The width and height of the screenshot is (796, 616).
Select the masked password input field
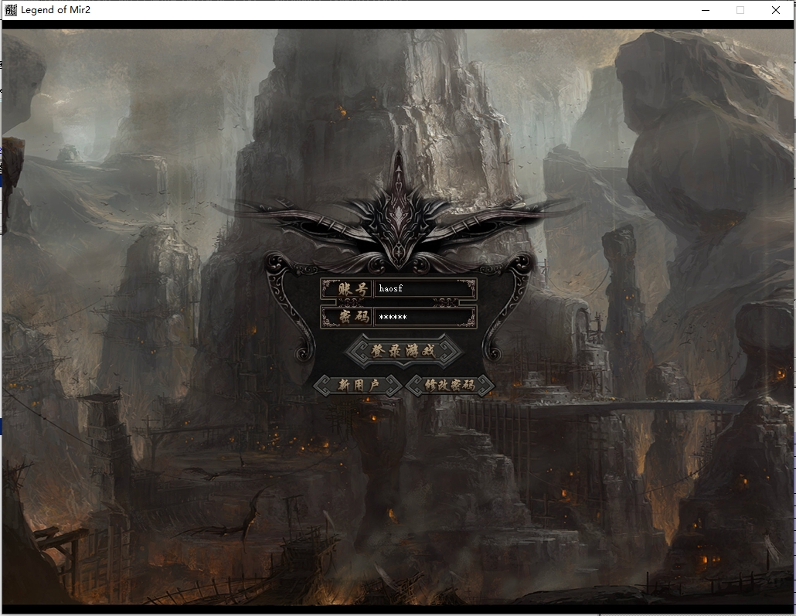(x=424, y=317)
